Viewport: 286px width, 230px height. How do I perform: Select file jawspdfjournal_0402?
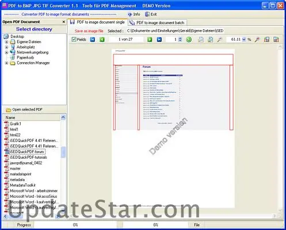26,163
